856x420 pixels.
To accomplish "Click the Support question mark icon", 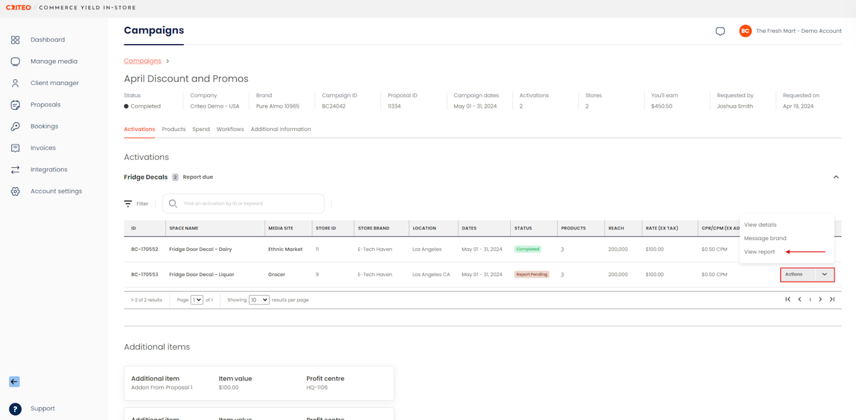I will coord(15,409).
